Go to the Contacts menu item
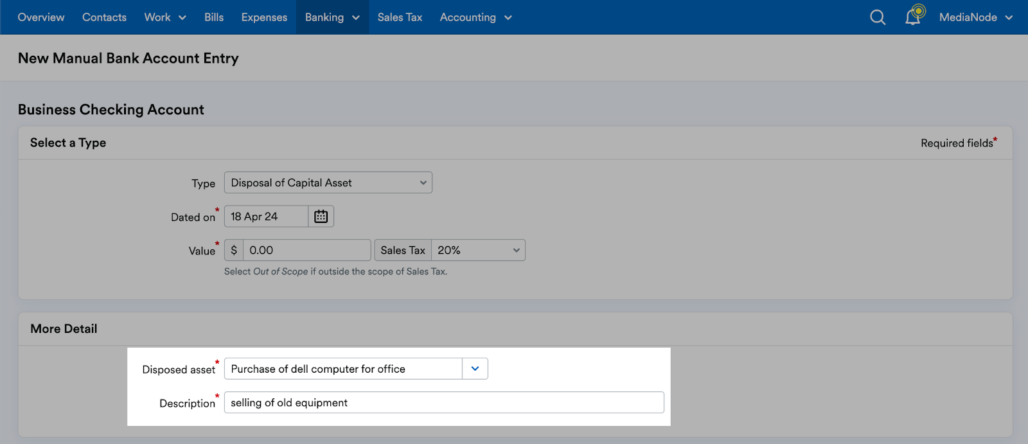This screenshot has height=444, width=1028. (104, 17)
